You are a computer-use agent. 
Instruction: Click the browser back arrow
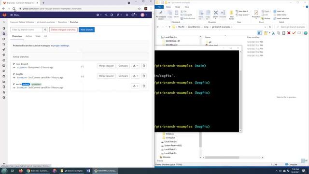3,9
